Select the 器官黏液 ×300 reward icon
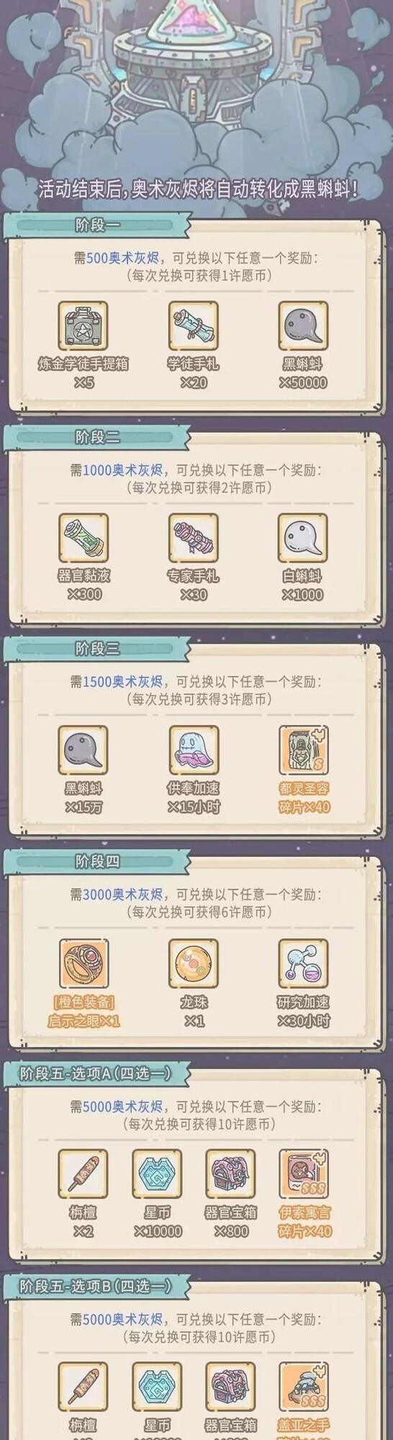This screenshot has height=1440, width=393. 83,538
